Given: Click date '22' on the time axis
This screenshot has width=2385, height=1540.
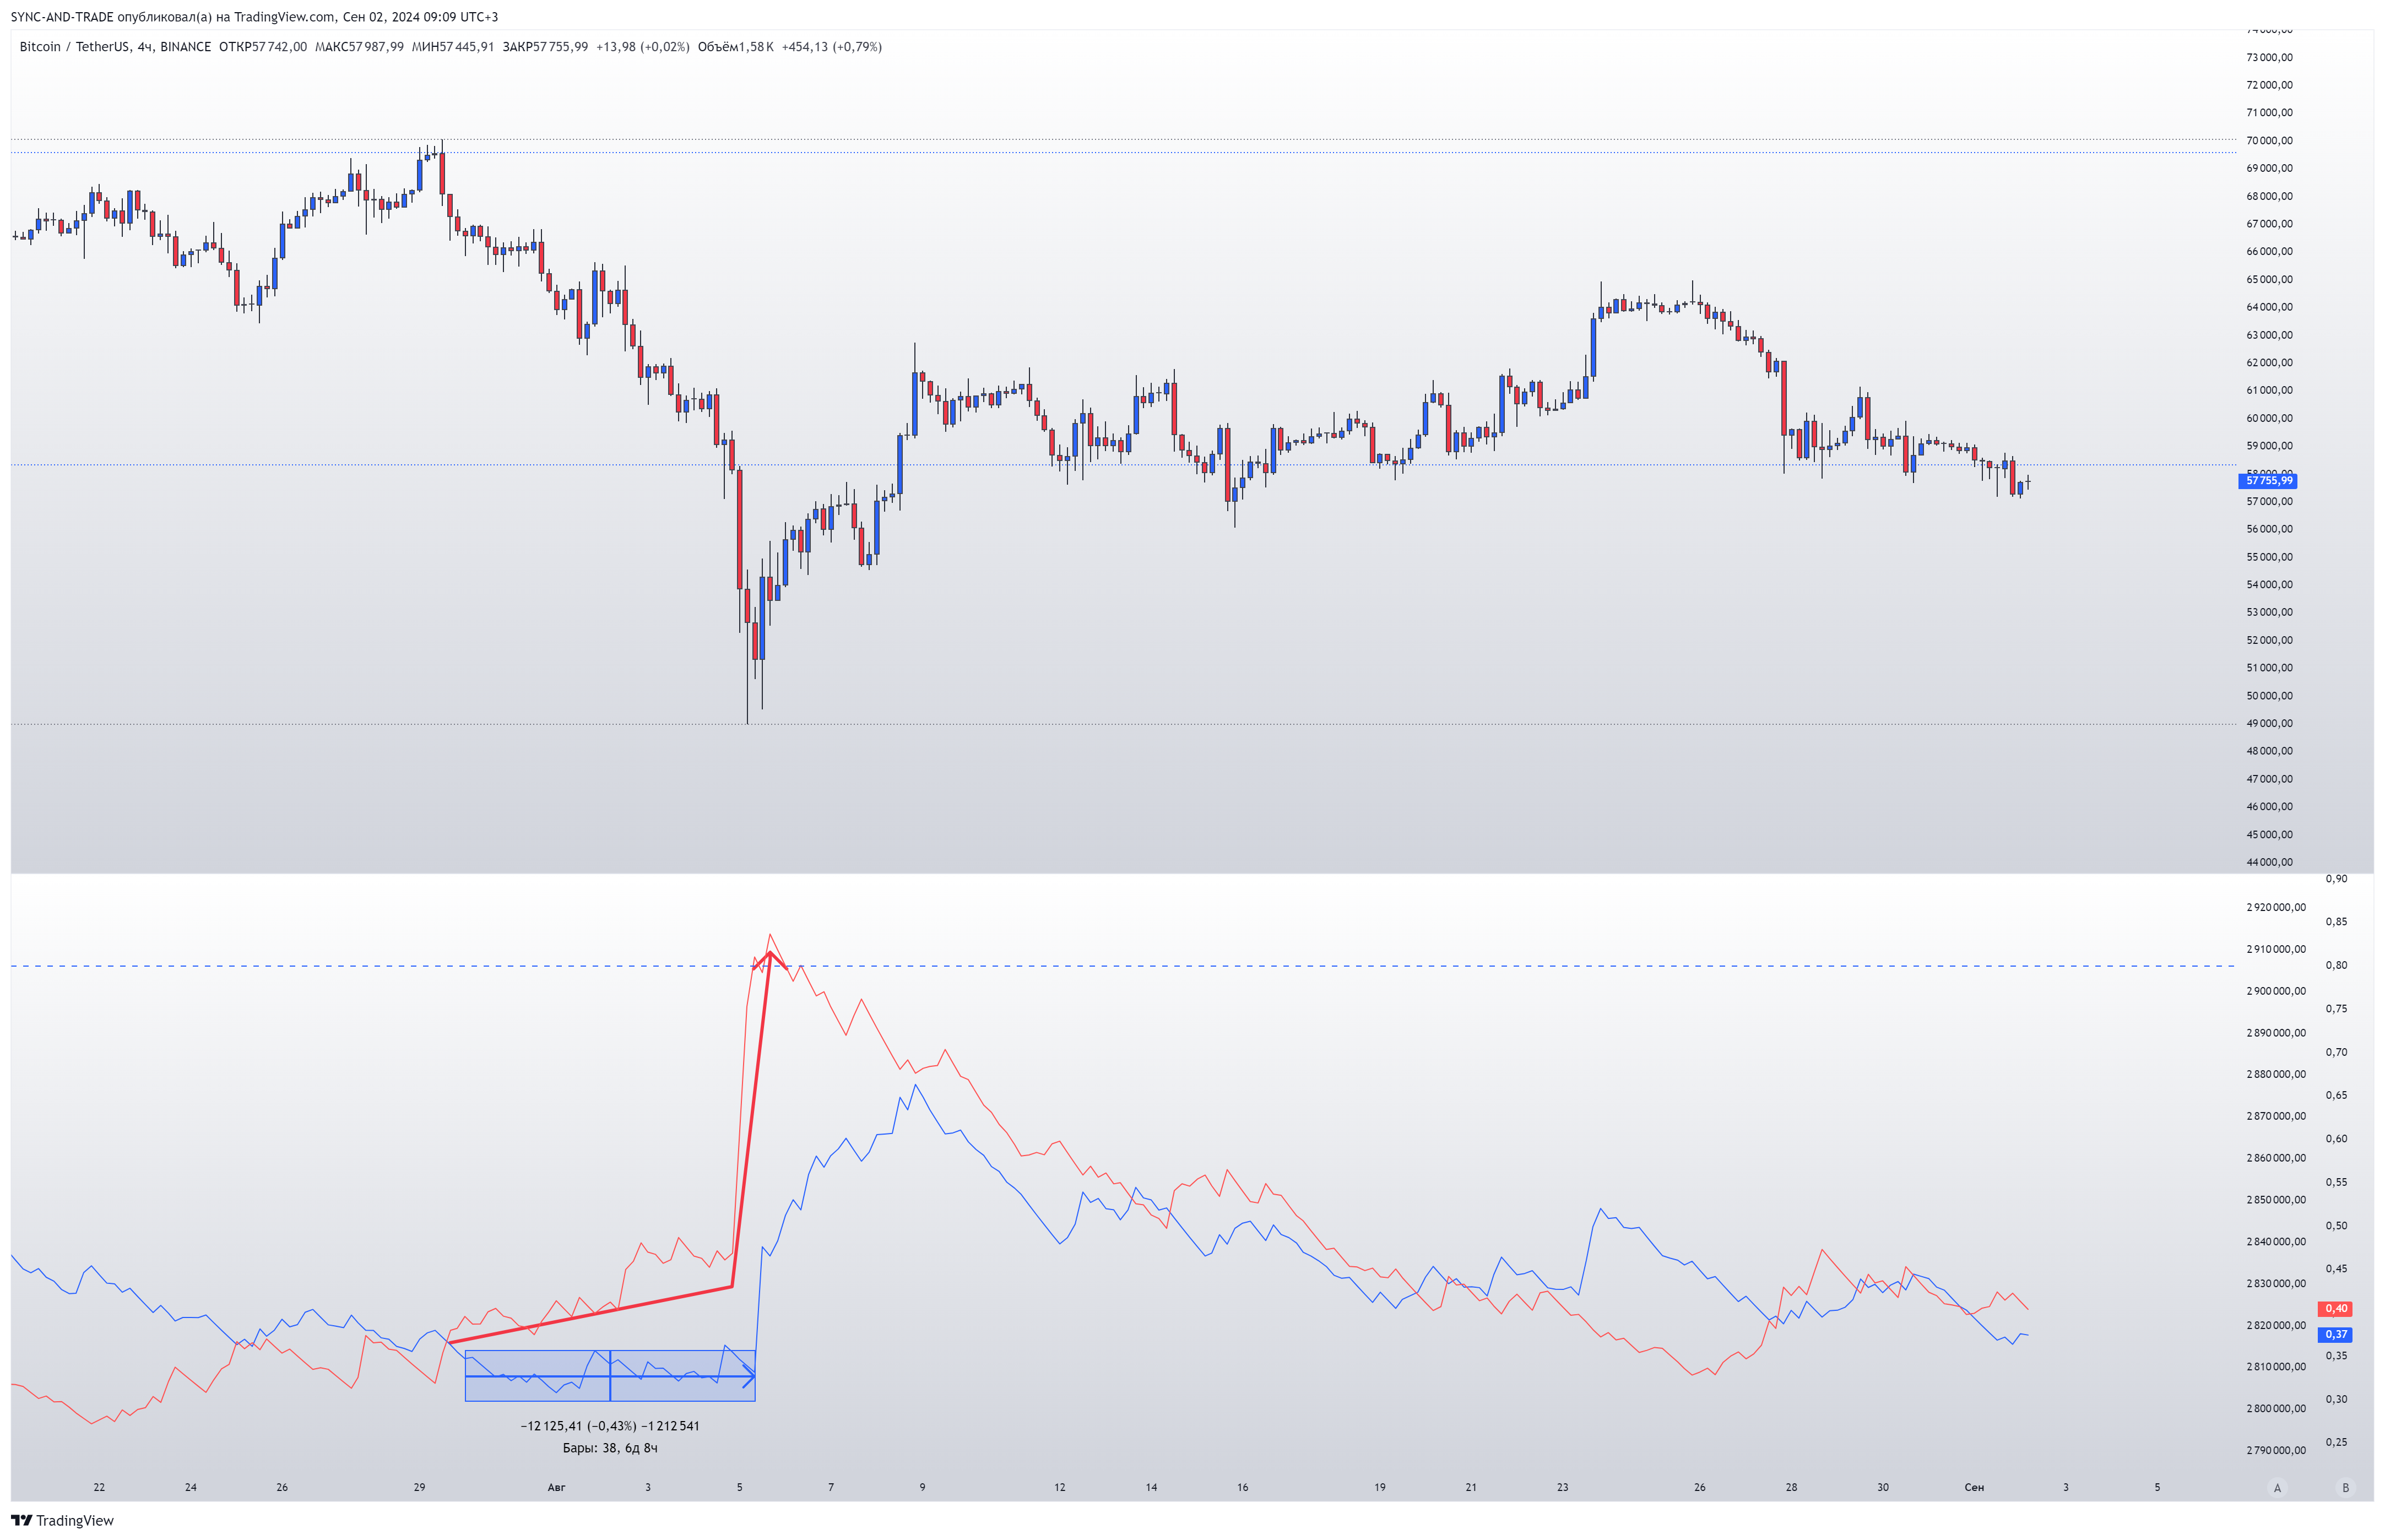Looking at the screenshot, I should 99,1487.
